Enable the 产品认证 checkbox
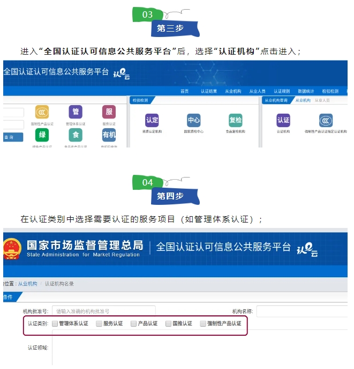This screenshot has width=354, height=369. coord(134,323)
